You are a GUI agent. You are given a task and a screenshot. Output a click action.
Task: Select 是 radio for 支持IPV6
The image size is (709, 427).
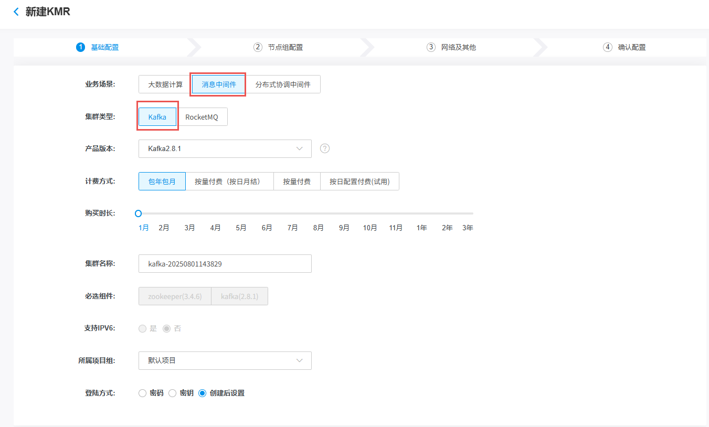(x=142, y=328)
